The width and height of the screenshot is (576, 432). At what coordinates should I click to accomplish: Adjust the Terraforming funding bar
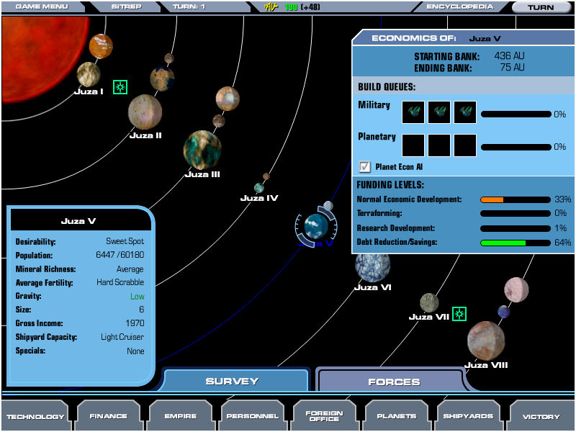[x=515, y=213]
